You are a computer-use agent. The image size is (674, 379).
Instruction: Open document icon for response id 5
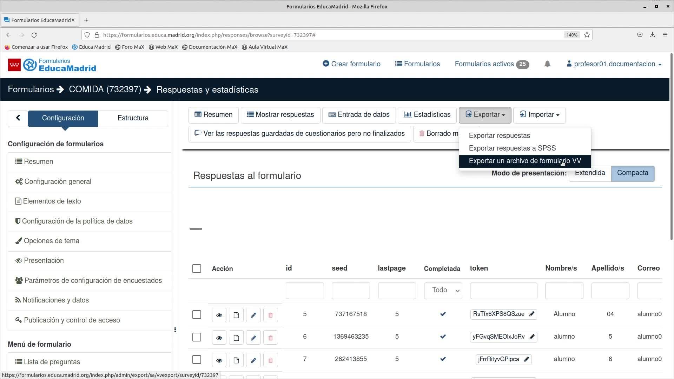tap(236, 315)
